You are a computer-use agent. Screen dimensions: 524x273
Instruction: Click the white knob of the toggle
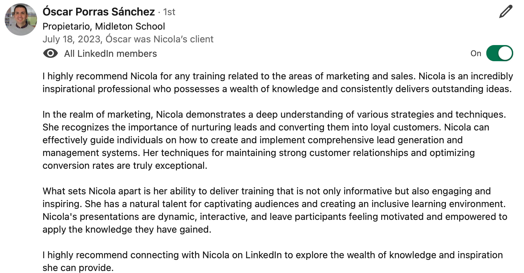[x=505, y=53]
